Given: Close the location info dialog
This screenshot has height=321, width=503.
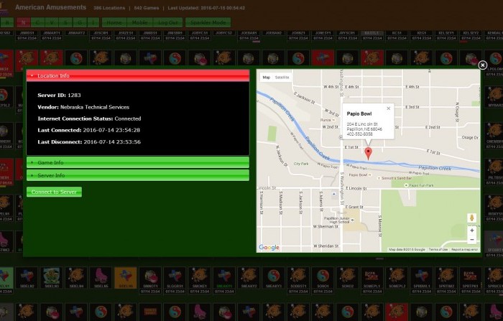Looking at the screenshot, I should [x=483, y=65].
